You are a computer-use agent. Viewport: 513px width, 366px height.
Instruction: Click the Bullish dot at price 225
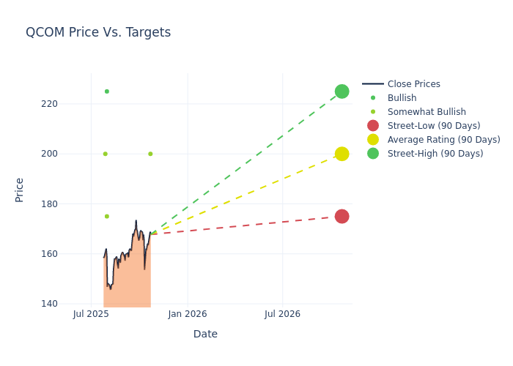click(x=106, y=91)
